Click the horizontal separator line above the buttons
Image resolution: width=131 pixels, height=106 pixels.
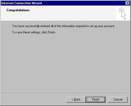[x=65, y=93]
